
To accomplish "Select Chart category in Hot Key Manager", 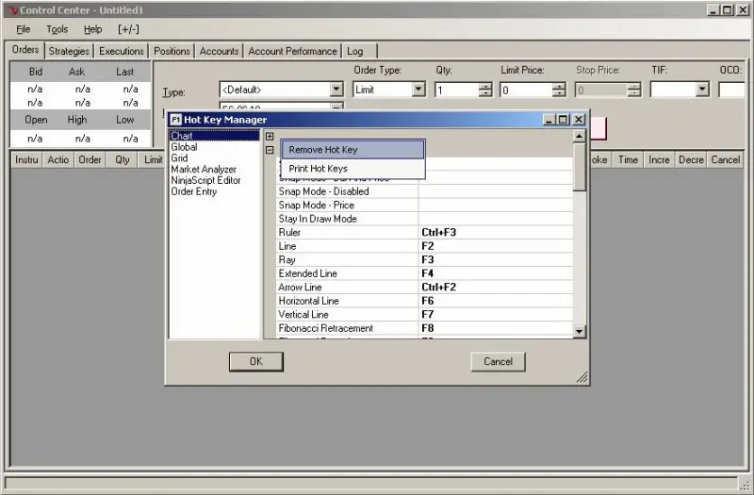I will tap(214, 136).
